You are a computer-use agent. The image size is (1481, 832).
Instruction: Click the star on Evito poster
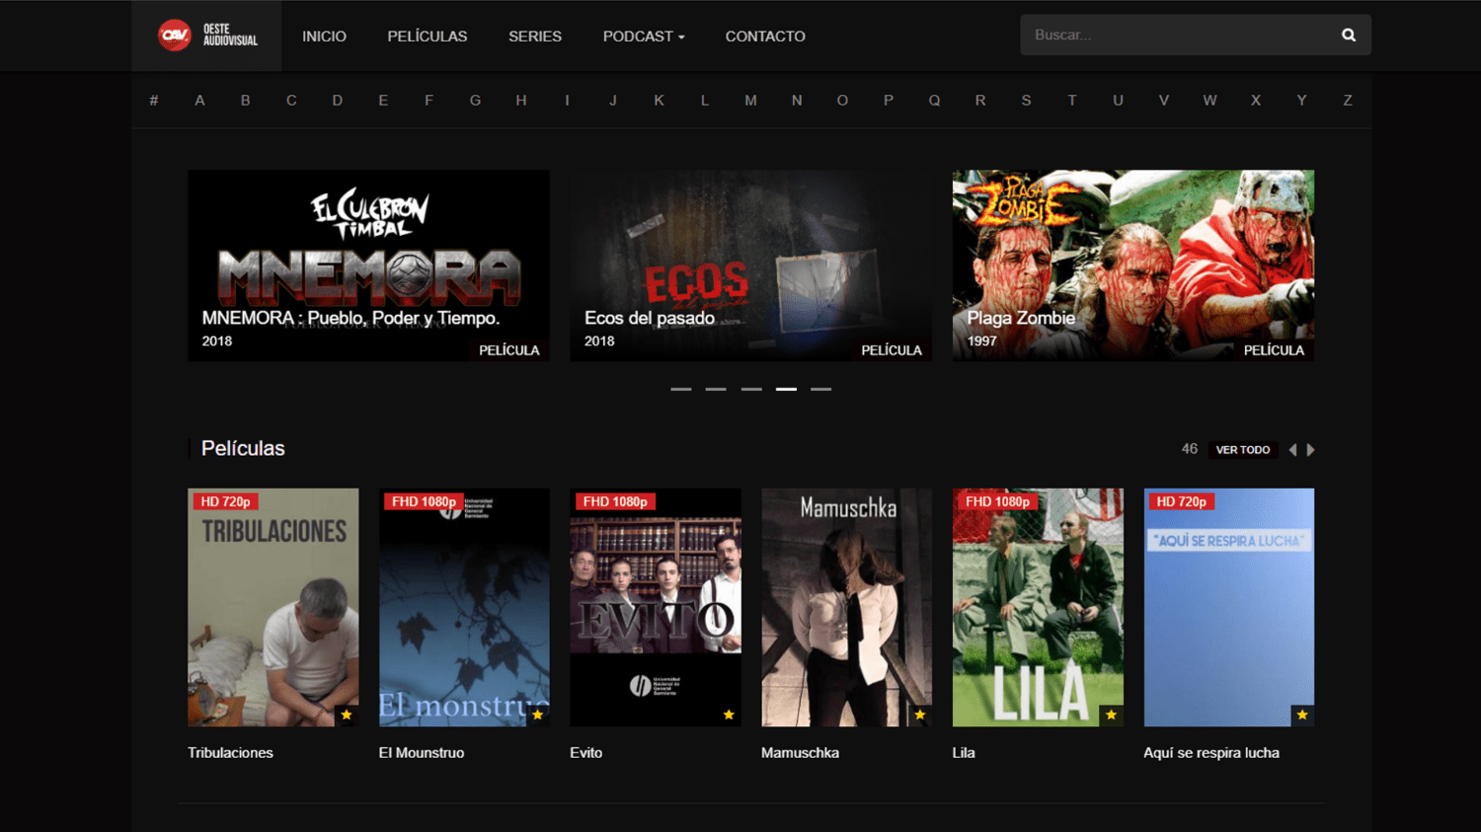[x=729, y=715]
